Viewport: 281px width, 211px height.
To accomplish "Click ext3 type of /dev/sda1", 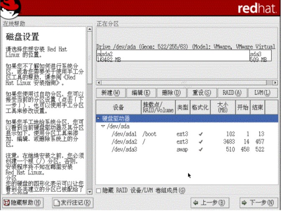I will click(x=182, y=134).
